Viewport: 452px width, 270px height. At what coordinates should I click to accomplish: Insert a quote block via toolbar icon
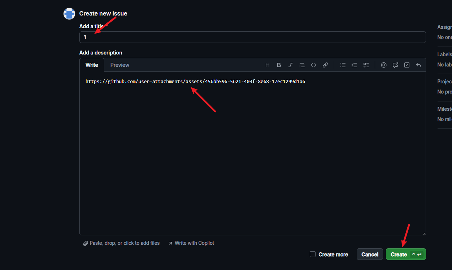302,65
